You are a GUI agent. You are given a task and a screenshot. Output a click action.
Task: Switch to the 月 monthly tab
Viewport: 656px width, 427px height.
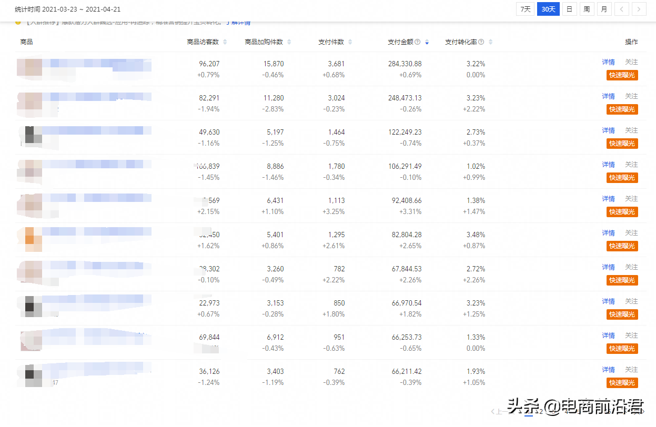(x=604, y=9)
